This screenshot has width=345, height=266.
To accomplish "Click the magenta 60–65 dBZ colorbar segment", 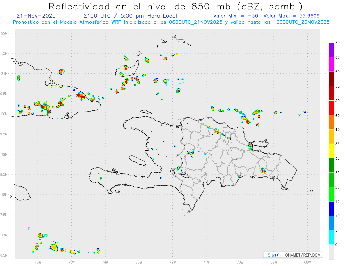I will point(331,65).
